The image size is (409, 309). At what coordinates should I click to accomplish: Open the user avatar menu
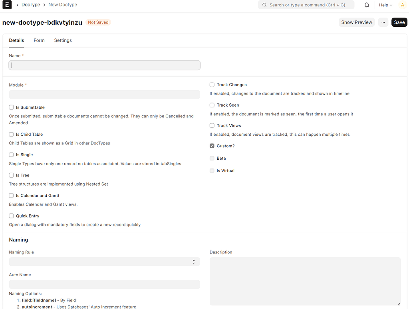coord(402,5)
